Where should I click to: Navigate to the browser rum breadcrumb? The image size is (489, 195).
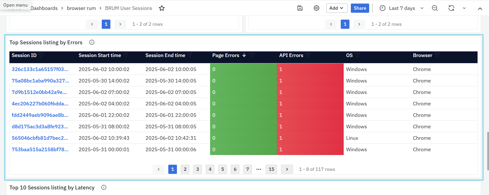coord(81,8)
